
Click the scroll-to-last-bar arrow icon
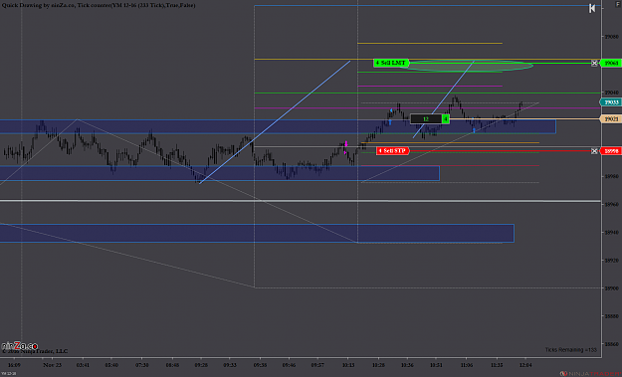tap(592, 8)
